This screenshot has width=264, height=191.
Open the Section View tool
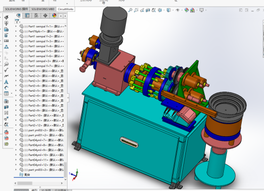coord(148,10)
